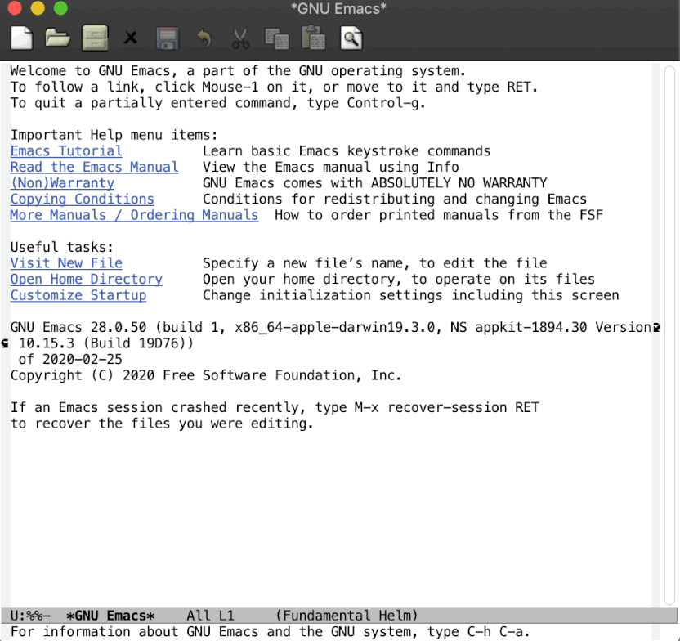This screenshot has width=680, height=641.
Task: Search with the magnifying glass icon
Action: pyautogui.click(x=351, y=38)
